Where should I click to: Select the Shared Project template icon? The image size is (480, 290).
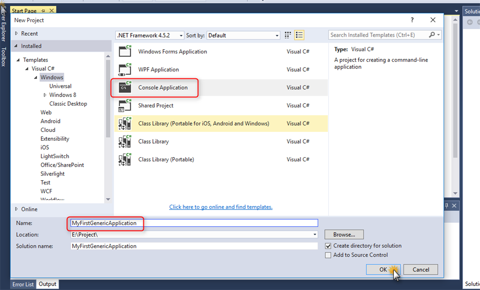pos(125,106)
